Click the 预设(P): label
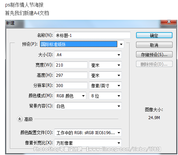Viewport: 178px width, 155px height. [30, 44]
